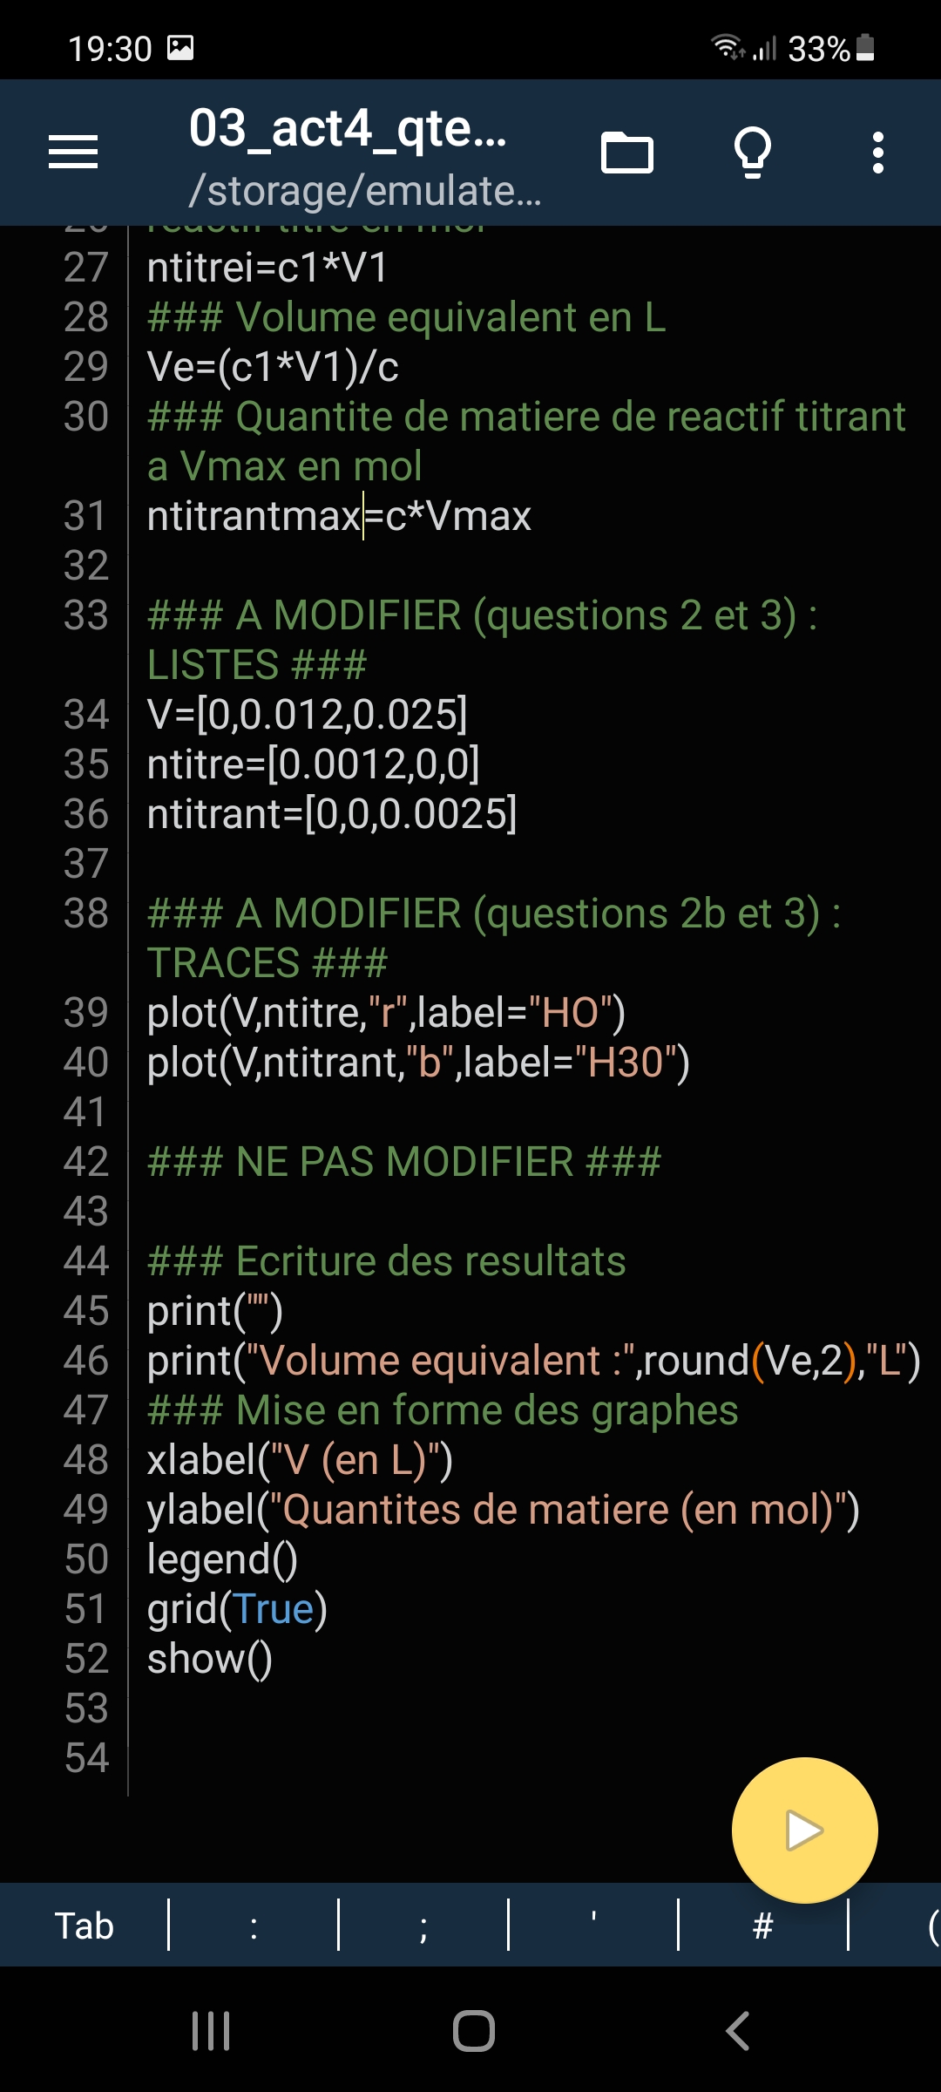This screenshot has height=2092, width=941.
Task: Insert a Tab from the shortcut bar
Action: [85, 1926]
